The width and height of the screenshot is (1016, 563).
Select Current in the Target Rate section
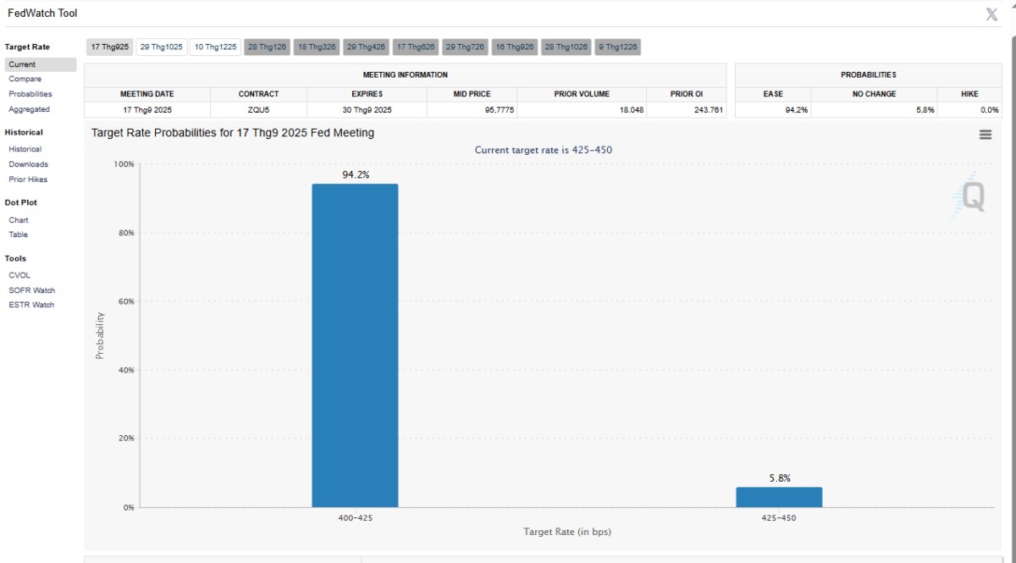click(x=22, y=64)
